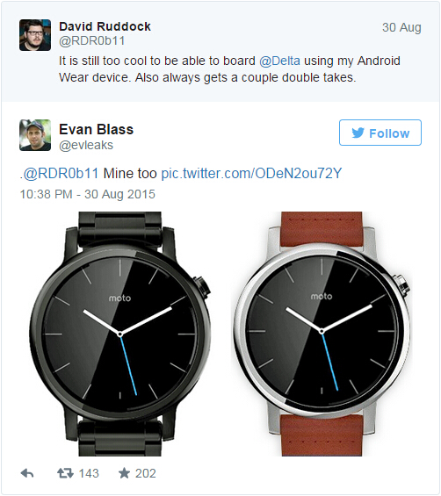View the silver leather-band Moto watch image
Screen dimensions: 441x496
point(322,334)
